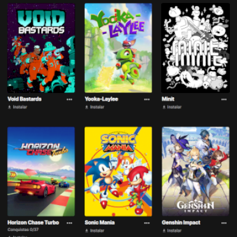Open three-dot menu for Minit
The height and width of the screenshot is (237, 237).
[224, 100]
